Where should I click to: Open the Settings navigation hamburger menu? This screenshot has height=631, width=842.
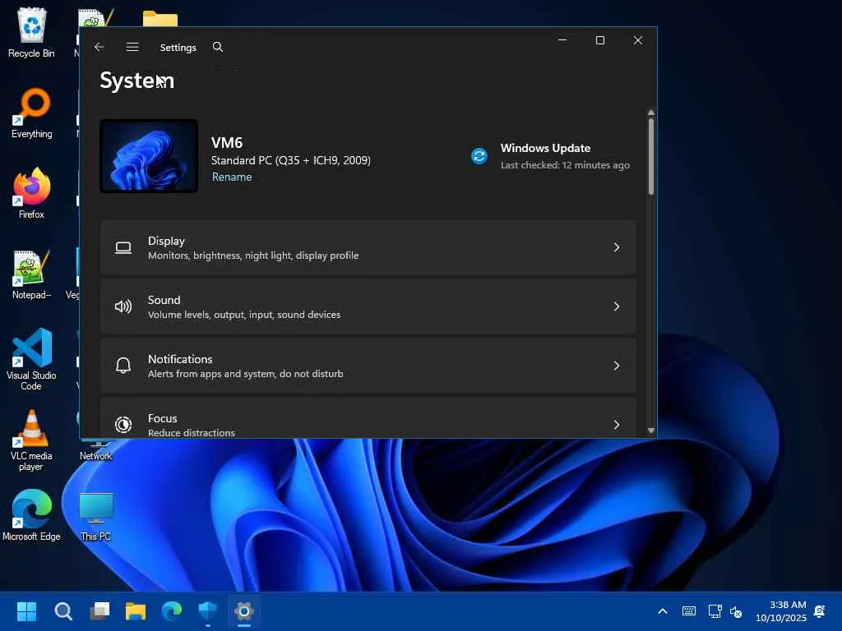(x=132, y=47)
